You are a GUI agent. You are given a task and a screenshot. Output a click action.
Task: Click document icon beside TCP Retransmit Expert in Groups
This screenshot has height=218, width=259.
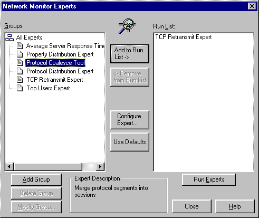coord(20,80)
